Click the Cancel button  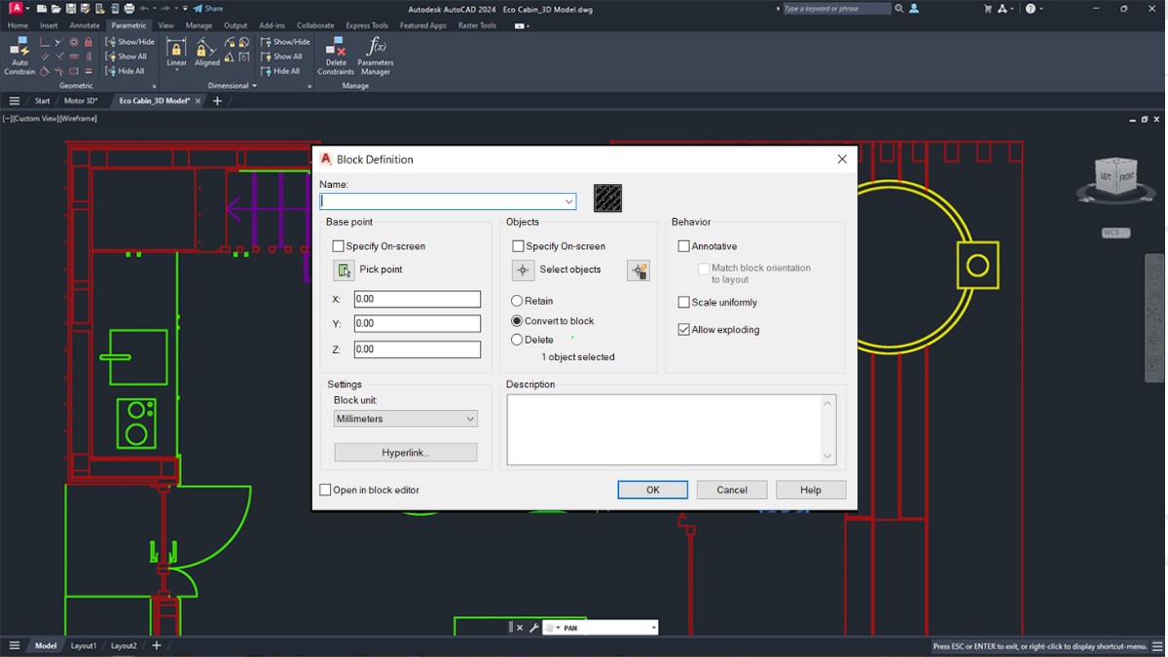[x=732, y=490]
